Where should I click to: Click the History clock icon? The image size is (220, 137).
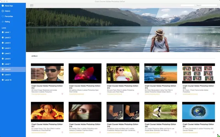coord(3,11)
